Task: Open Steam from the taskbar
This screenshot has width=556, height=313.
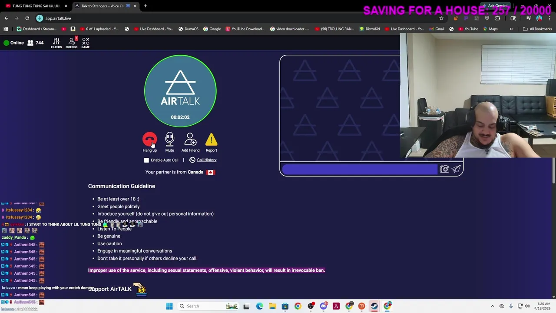Action: (374, 306)
